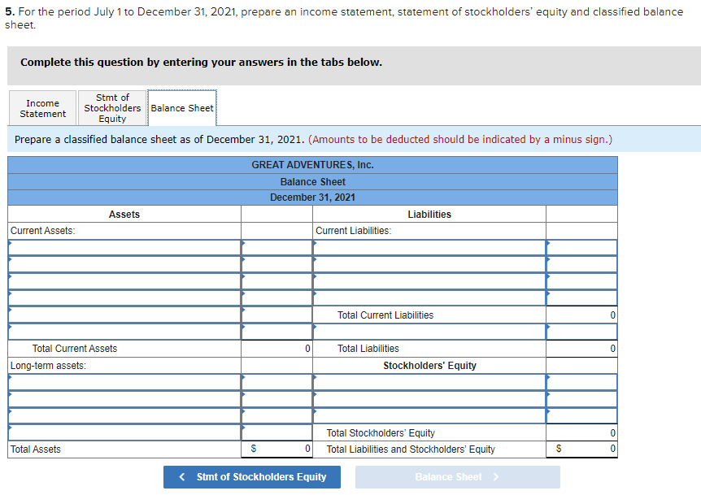Image resolution: width=701 pixels, height=495 pixels.
Task: Click first Long-term assets amount field
Action: [276, 382]
